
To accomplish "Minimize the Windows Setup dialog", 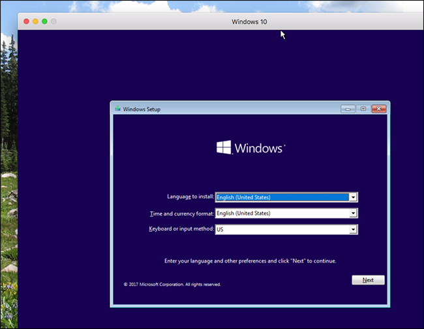I will tap(348, 109).
